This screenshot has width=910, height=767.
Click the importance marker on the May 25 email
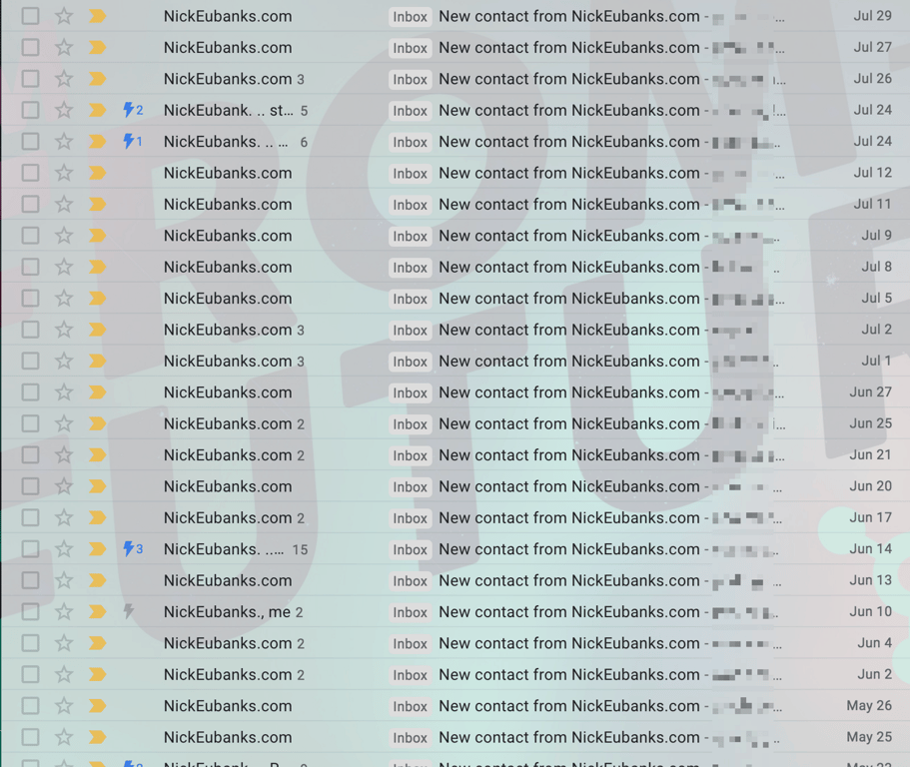pos(98,737)
